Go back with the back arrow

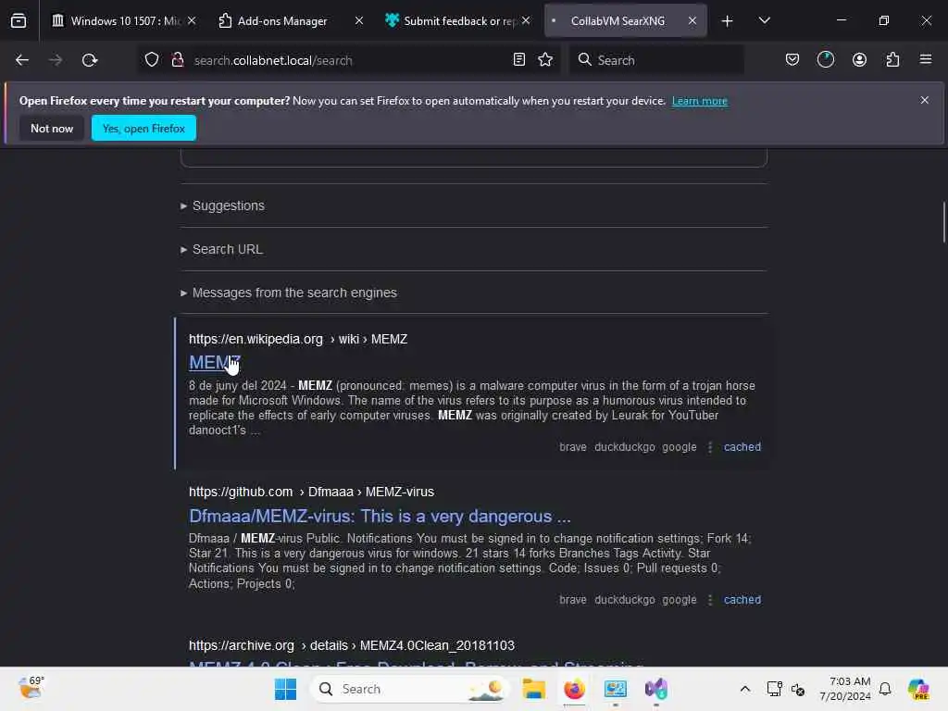(22, 60)
